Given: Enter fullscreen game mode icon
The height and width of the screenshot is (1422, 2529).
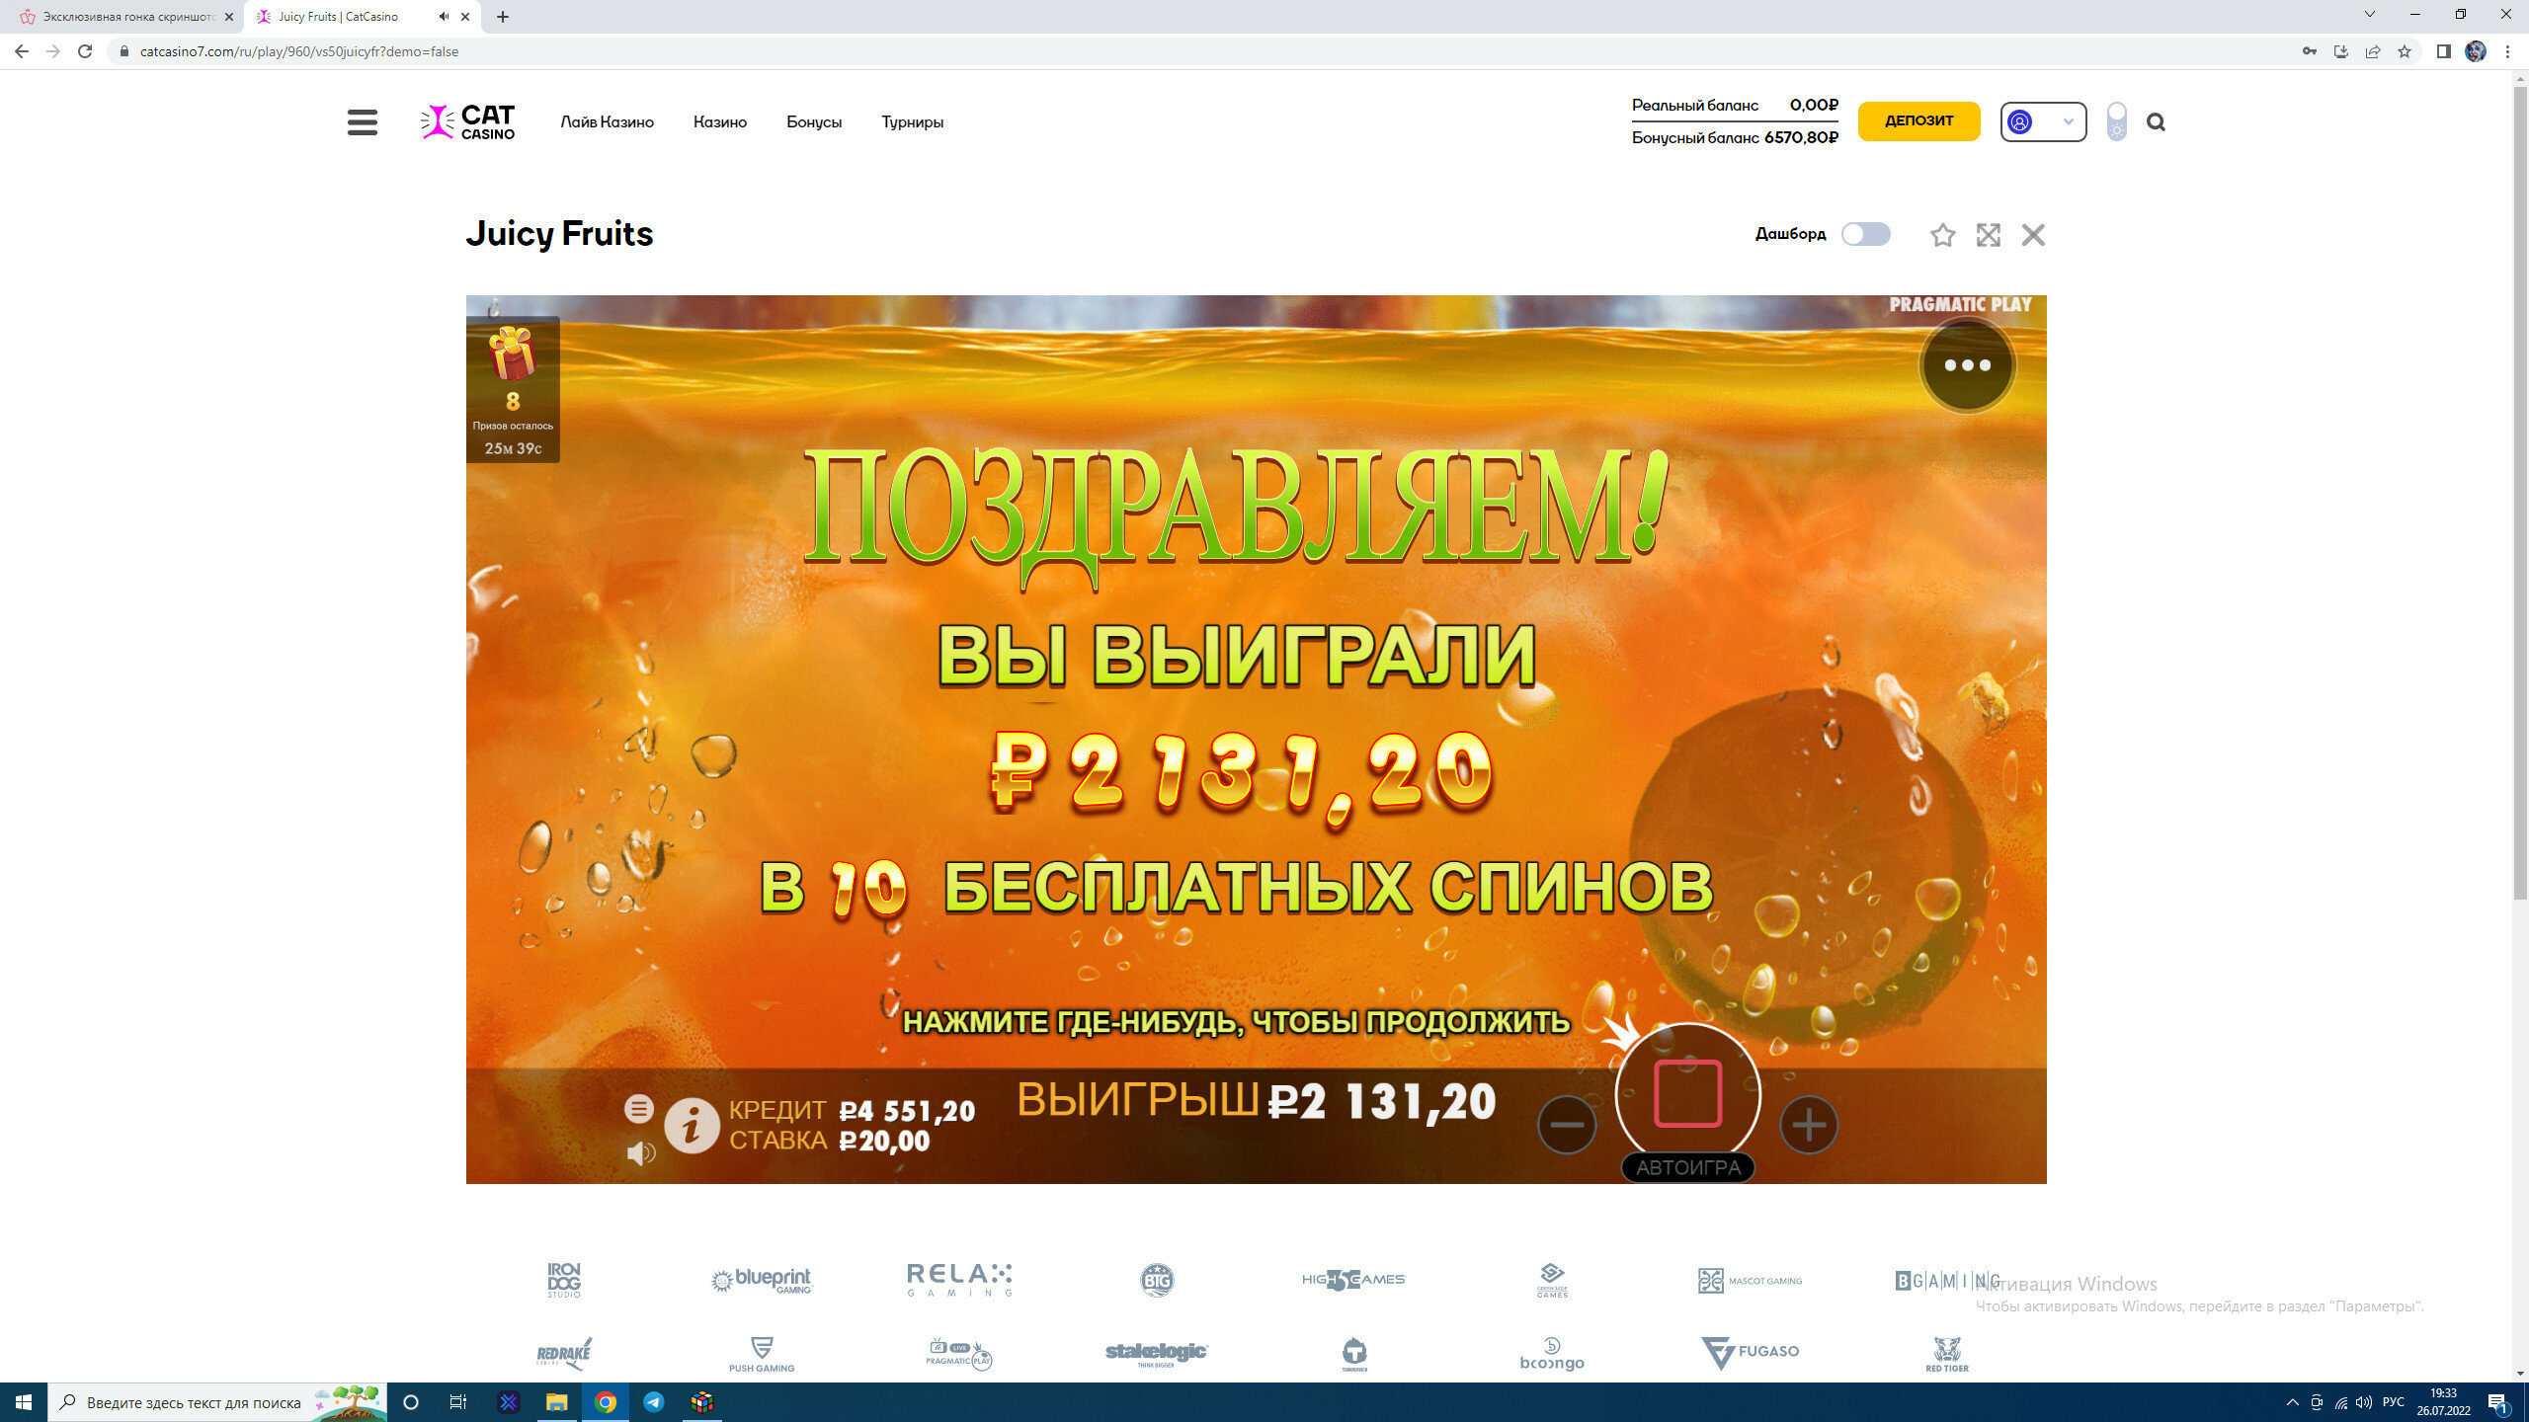Looking at the screenshot, I should [x=1988, y=235].
